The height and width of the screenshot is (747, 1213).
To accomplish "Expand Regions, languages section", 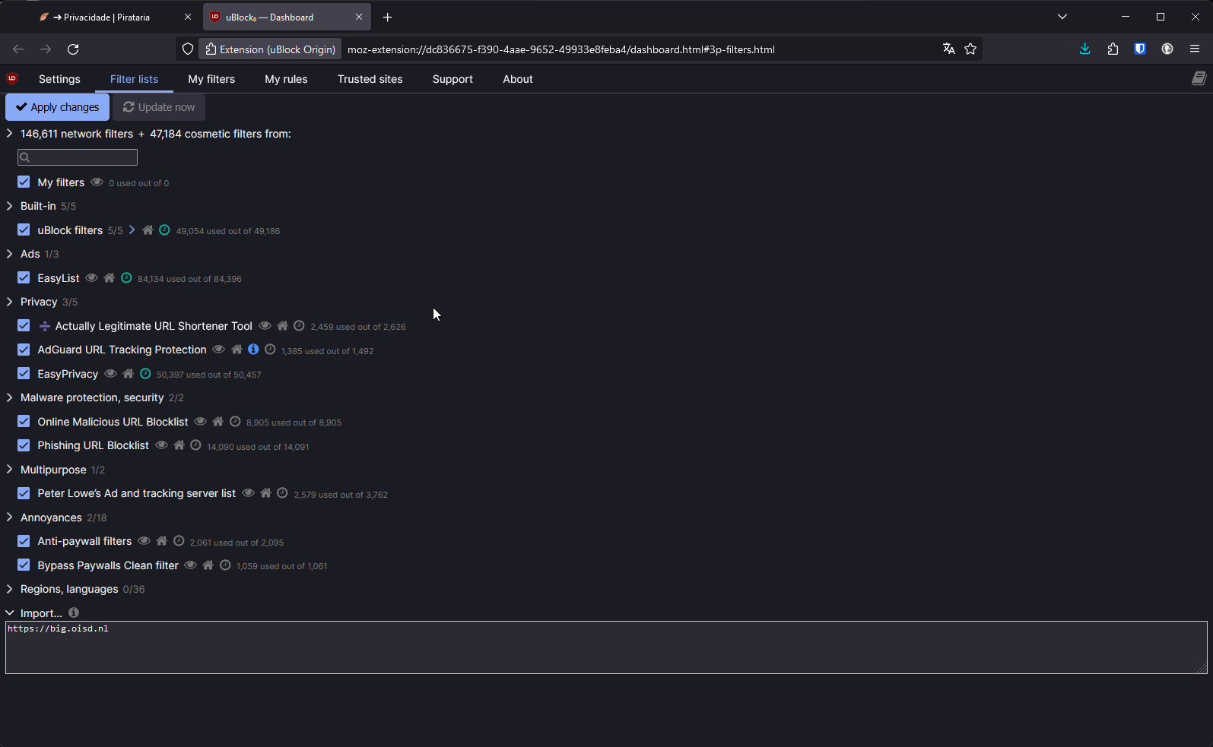I will pyautogui.click(x=9, y=589).
